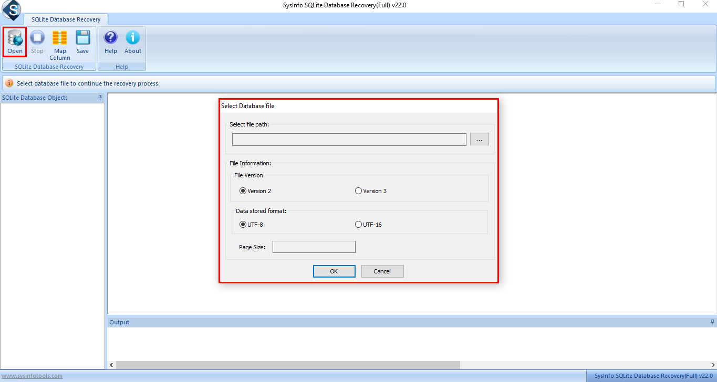
Task: Click the browse (...) file button
Action: 479,139
